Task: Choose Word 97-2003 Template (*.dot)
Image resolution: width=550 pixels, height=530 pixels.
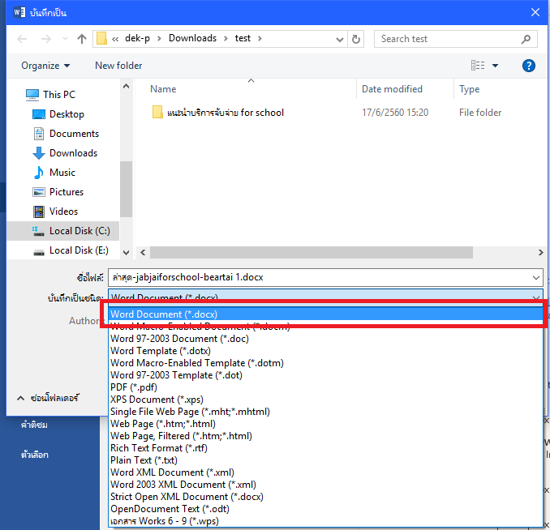Action: [326, 375]
